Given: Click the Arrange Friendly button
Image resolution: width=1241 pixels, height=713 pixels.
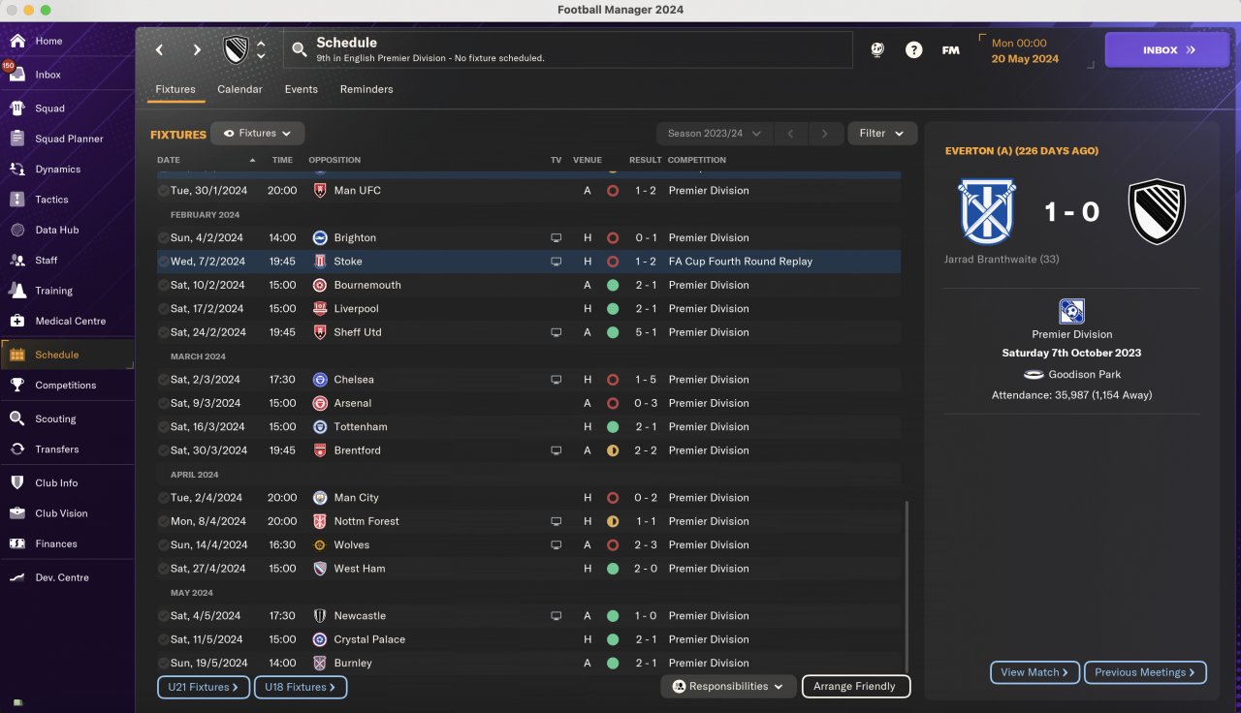Looking at the screenshot, I should click(856, 687).
